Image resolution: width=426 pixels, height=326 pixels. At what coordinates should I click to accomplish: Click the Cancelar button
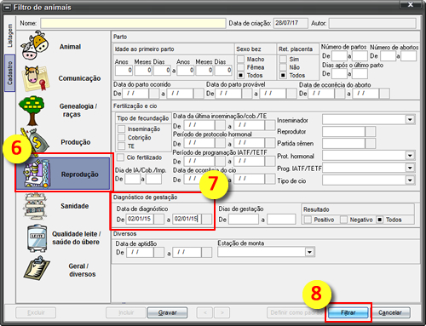pyautogui.click(x=390, y=312)
